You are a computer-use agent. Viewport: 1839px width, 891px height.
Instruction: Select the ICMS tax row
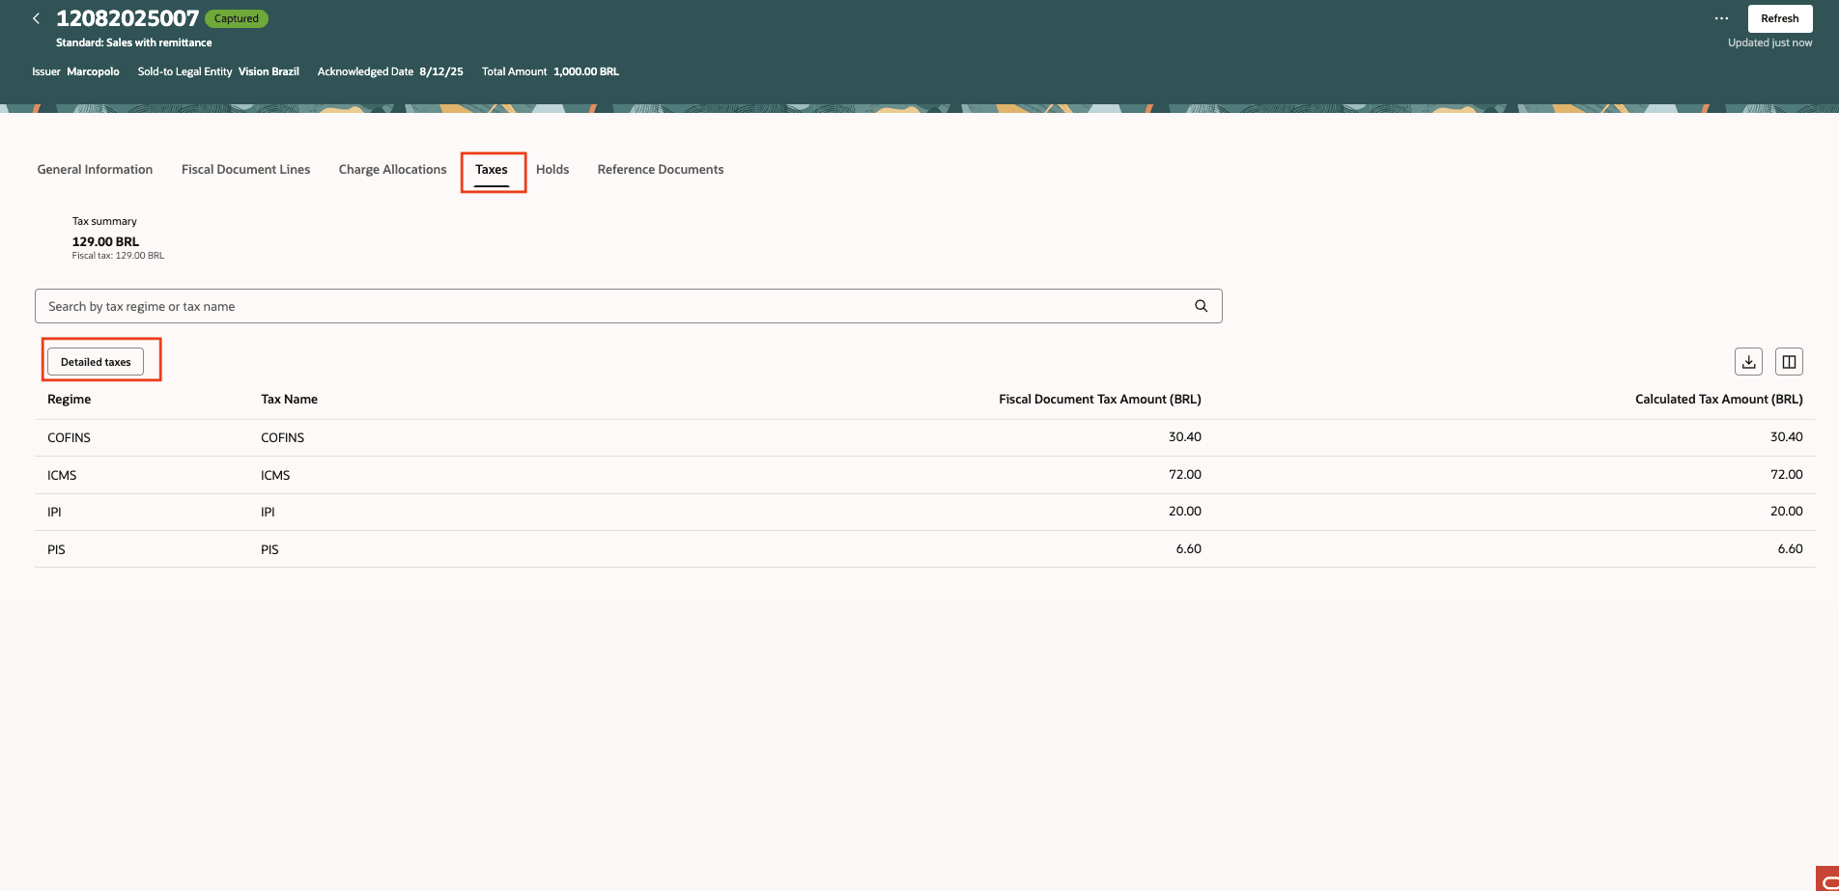[x=925, y=475]
